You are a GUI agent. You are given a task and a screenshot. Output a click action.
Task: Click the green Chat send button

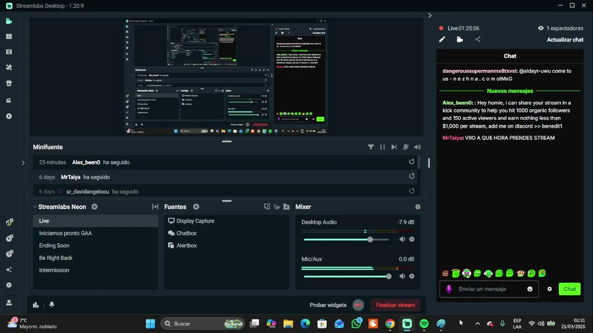pos(570,289)
